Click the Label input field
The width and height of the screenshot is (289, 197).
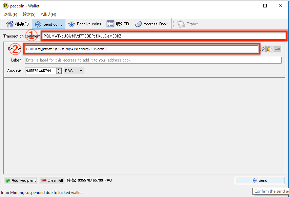pyautogui.click(x=153, y=60)
